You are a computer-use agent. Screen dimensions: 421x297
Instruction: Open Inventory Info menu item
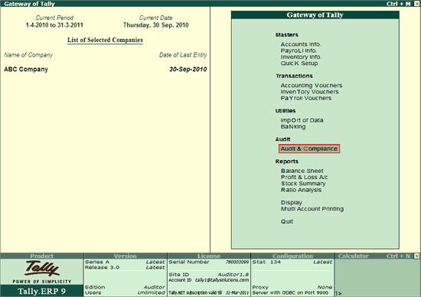tap(301, 57)
